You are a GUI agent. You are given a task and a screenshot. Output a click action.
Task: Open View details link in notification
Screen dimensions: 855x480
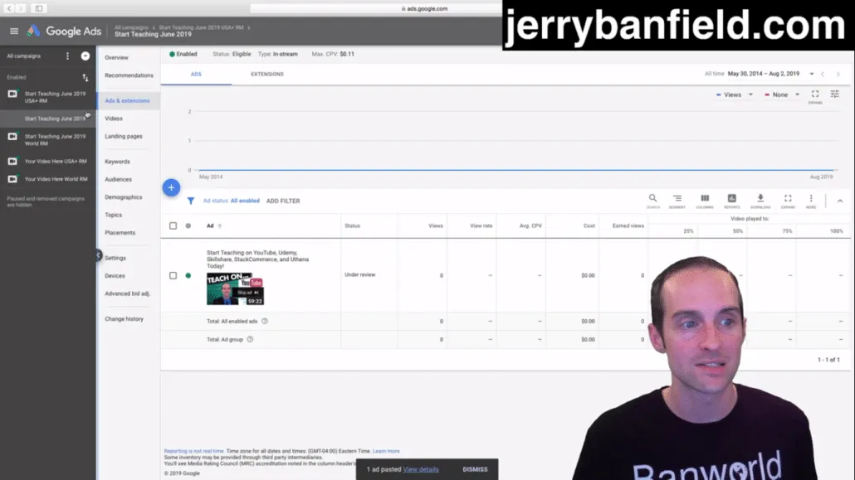[421, 469]
